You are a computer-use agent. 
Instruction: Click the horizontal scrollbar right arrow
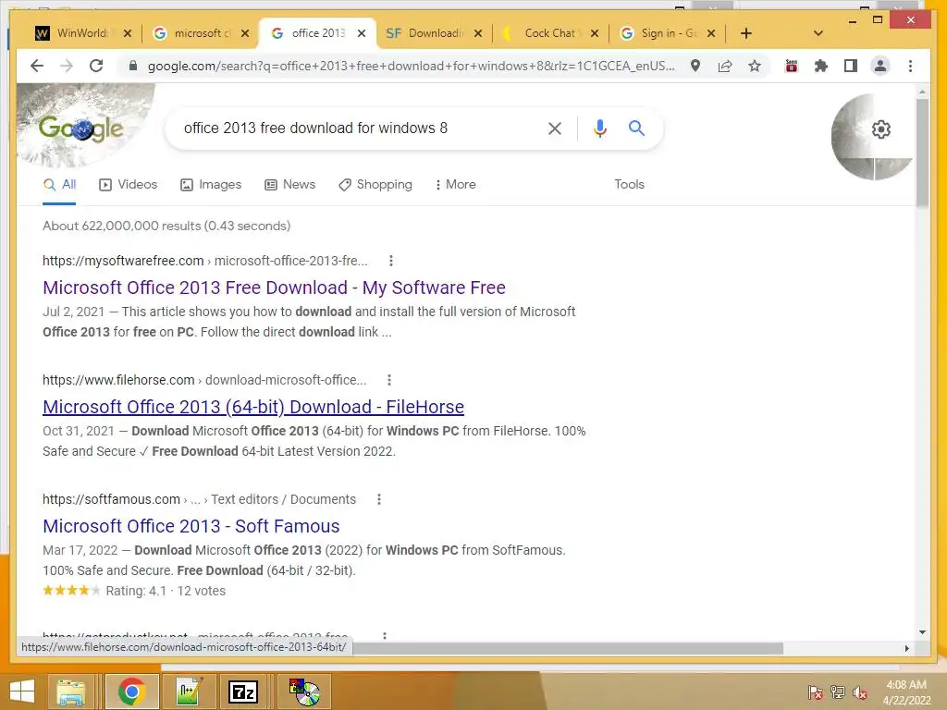[x=906, y=648]
